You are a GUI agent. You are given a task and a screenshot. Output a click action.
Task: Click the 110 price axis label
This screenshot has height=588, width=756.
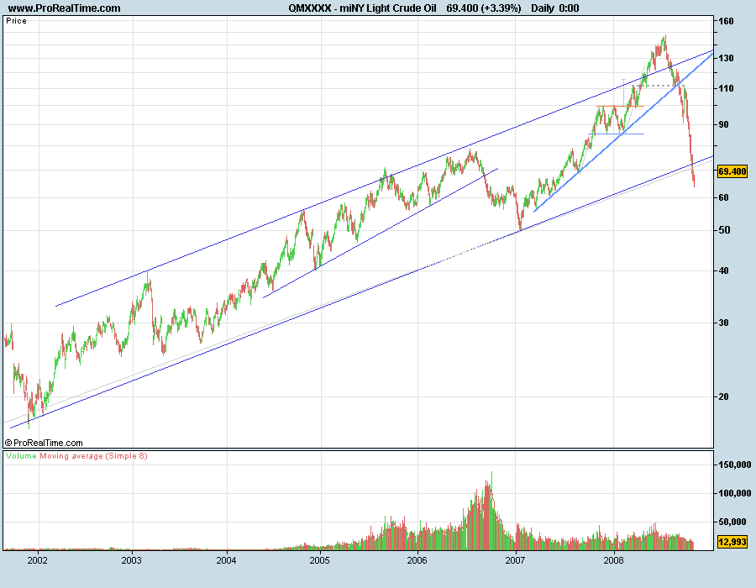(726, 88)
